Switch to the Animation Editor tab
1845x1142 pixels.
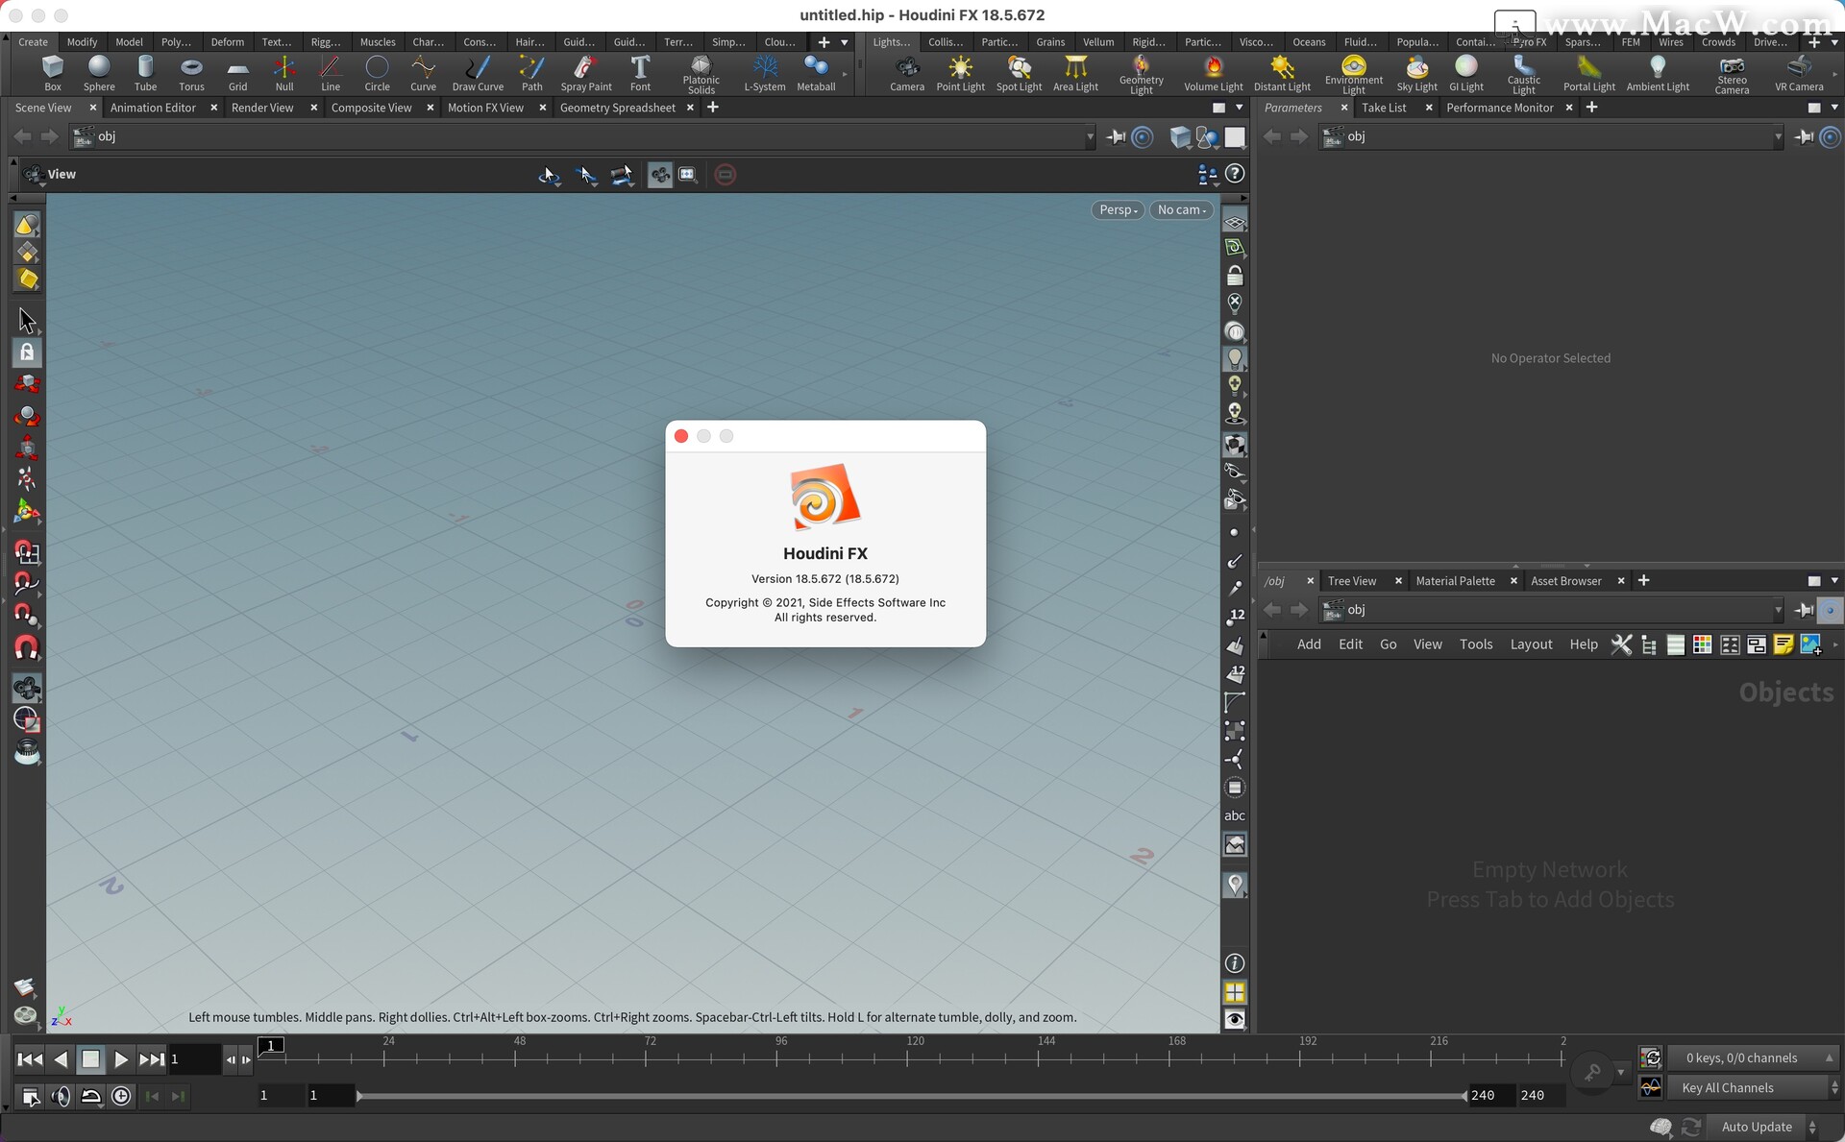tap(153, 108)
